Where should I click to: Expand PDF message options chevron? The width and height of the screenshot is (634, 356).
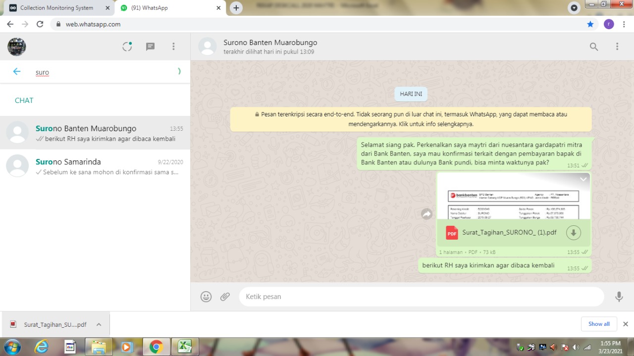pyautogui.click(x=583, y=179)
